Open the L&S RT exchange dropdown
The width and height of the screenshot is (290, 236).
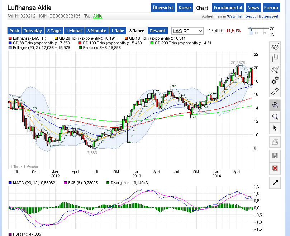pyautogui.click(x=187, y=31)
